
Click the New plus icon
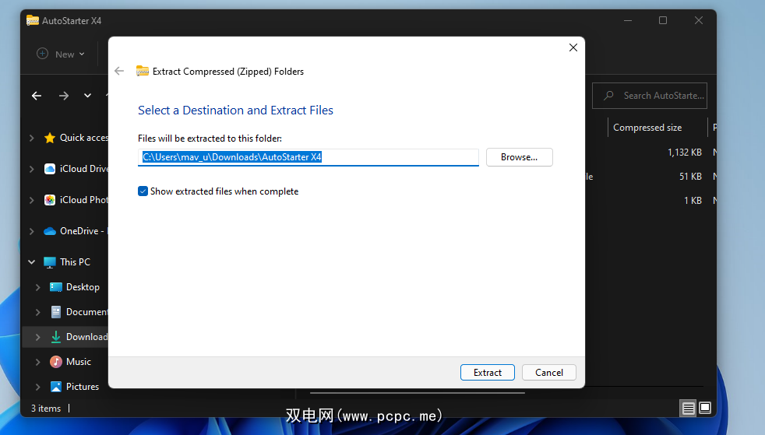[42, 54]
